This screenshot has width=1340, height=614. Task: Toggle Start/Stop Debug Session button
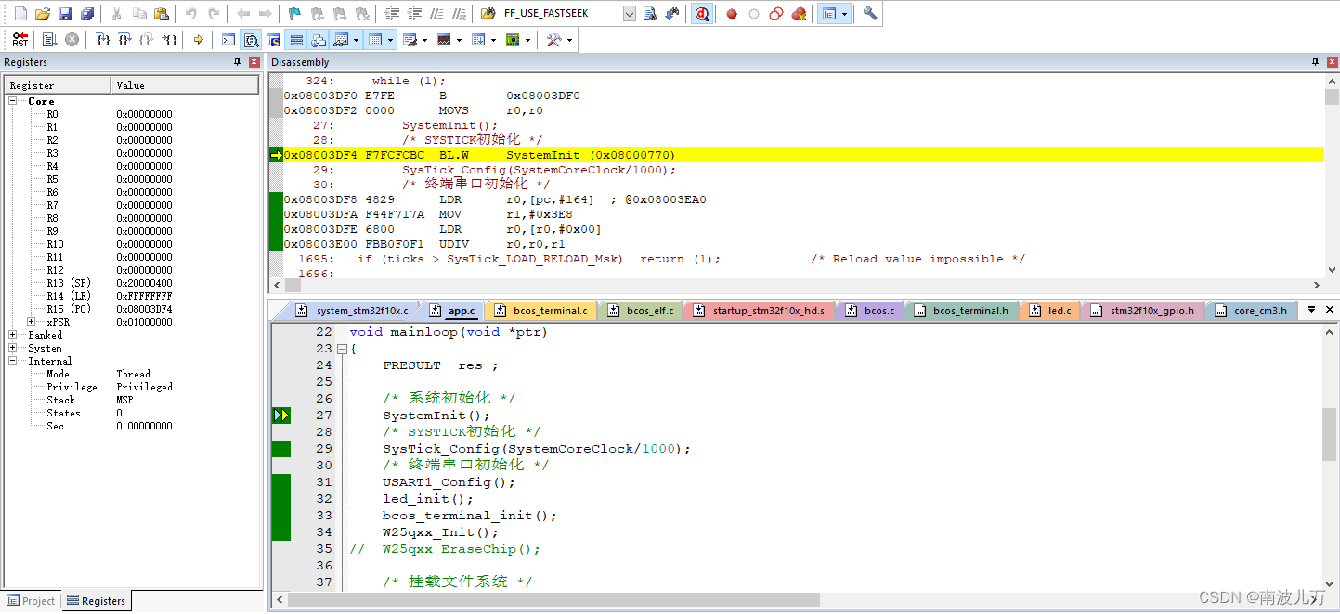702,14
